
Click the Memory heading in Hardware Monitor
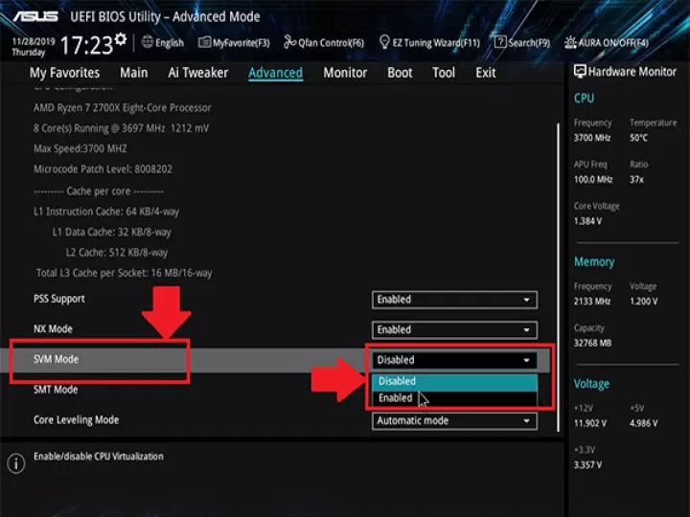(594, 262)
